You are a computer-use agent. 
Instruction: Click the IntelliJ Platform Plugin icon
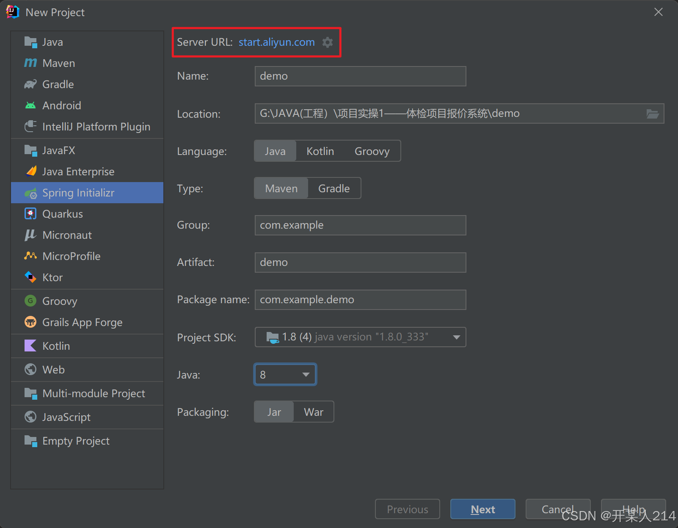pyautogui.click(x=30, y=127)
